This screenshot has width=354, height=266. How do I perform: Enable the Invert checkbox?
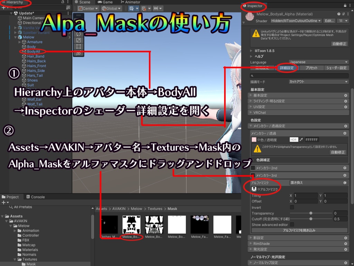click(x=292, y=207)
